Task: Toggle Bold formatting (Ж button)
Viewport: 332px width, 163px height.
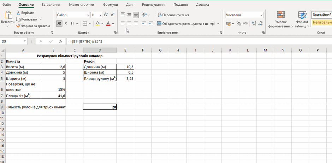Action: (x=59, y=23)
